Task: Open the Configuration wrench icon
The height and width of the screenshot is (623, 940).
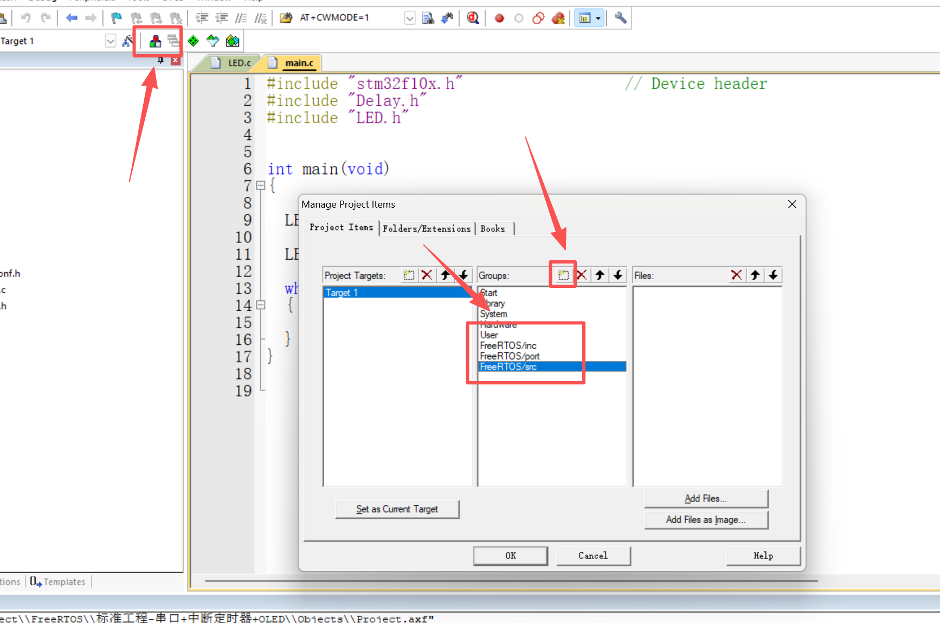Action: pyautogui.click(x=621, y=18)
